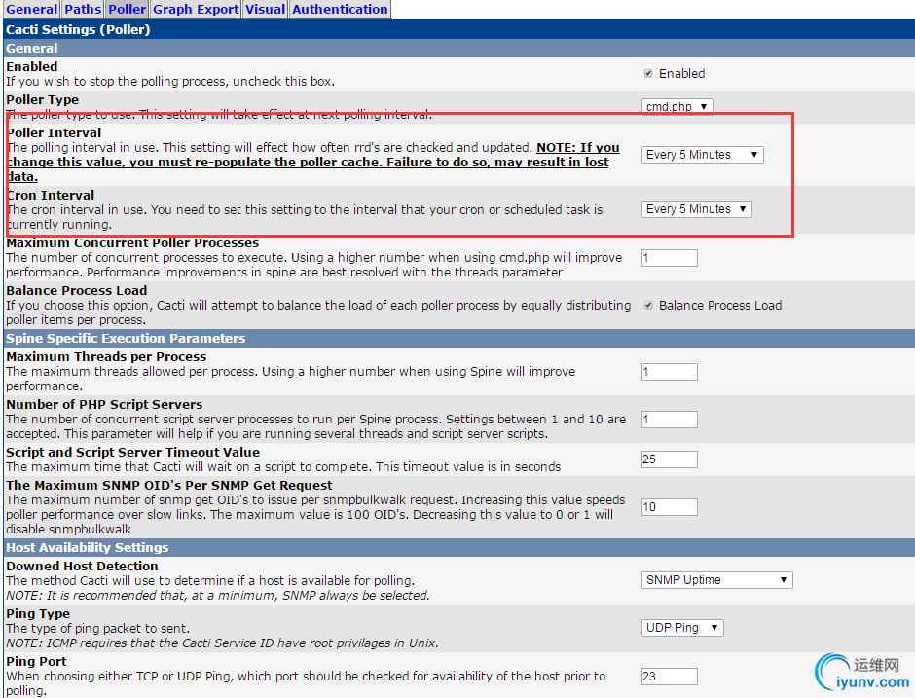Open the Downed Host Detection dropdown
Viewport: 915px width, 698px height.
coord(717,580)
